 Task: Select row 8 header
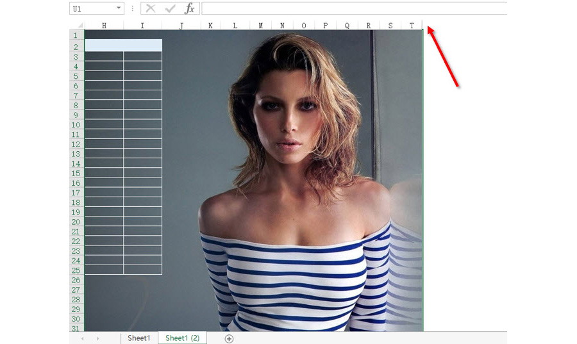[76, 105]
